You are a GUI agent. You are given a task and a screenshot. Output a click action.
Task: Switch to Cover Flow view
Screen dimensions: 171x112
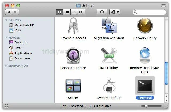(81, 12)
